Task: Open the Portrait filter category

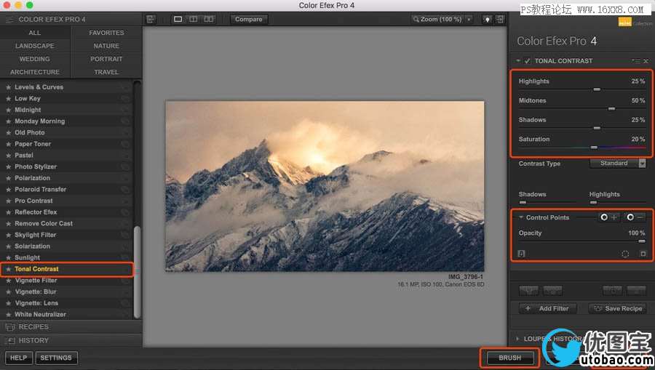Action: (x=106, y=59)
